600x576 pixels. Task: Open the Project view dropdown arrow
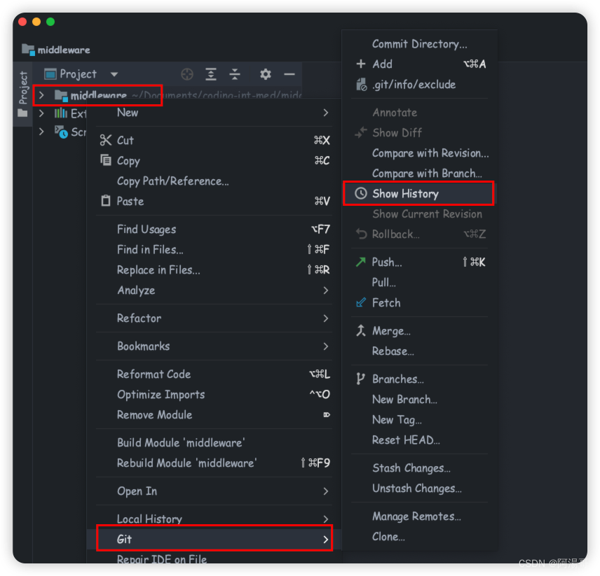114,74
